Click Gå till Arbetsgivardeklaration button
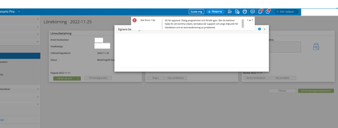This screenshot has width=338, height=128. click(316, 91)
